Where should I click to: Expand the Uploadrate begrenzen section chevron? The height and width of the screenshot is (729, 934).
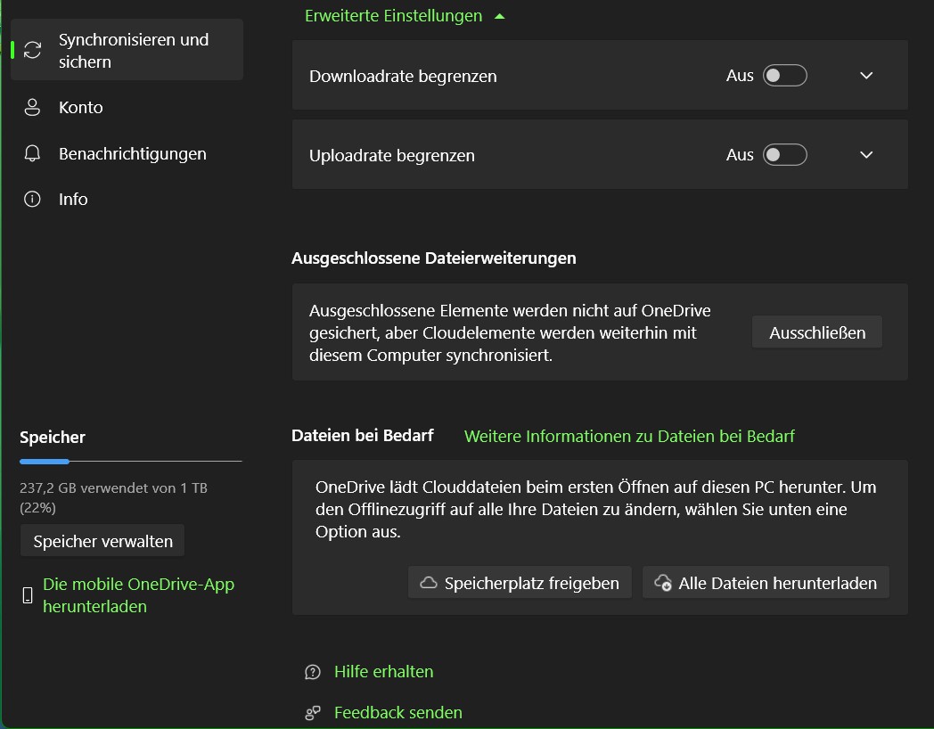pos(865,154)
